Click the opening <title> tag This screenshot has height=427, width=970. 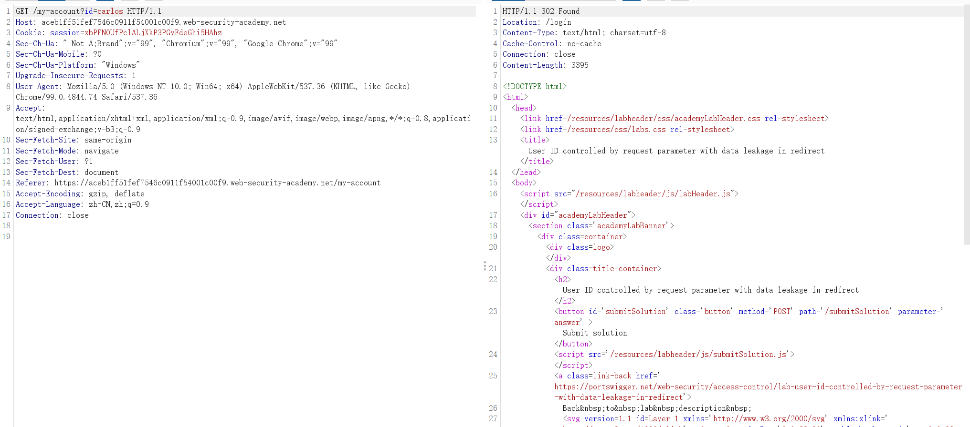coord(535,140)
